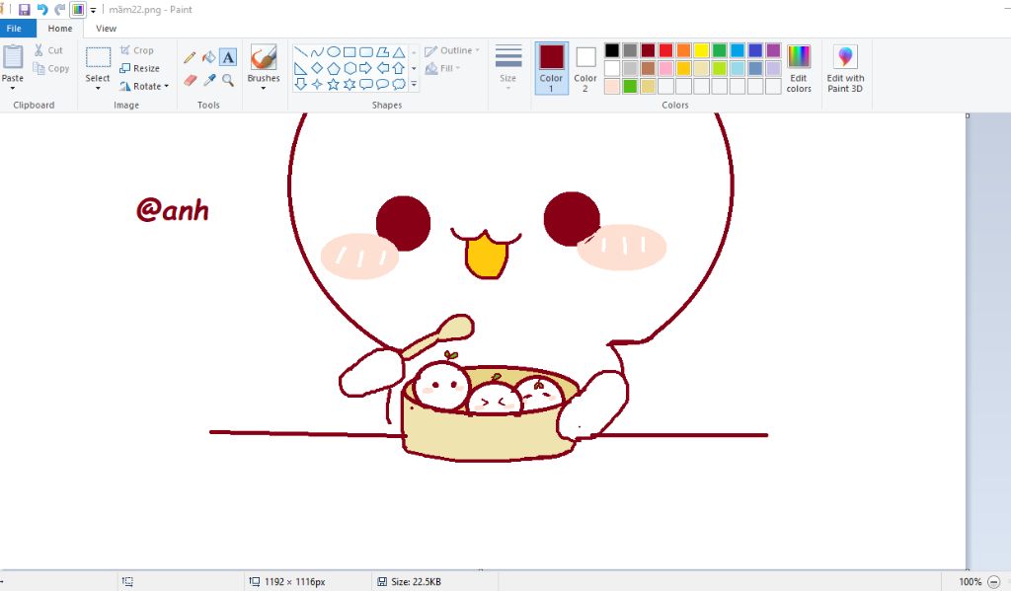Switch to the Home tab
Screen dimensions: 1011x591
click(x=60, y=29)
